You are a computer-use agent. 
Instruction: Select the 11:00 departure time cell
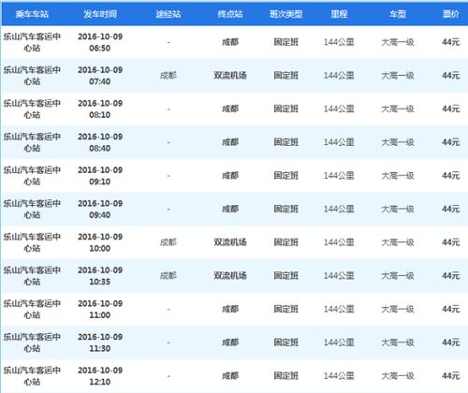pyautogui.click(x=100, y=309)
